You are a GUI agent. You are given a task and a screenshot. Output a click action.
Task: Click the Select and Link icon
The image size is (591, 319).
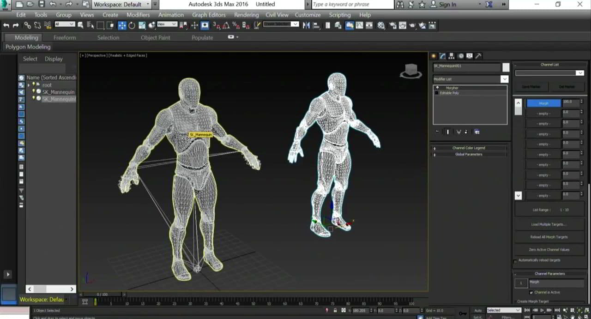pos(27,25)
